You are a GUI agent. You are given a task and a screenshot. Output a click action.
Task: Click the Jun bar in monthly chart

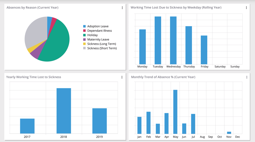pos(184,129)
